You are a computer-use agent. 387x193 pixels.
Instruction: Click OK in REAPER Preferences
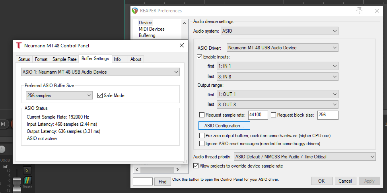coord(321,181)
